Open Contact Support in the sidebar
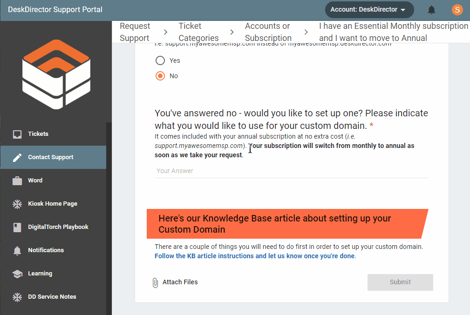Screen dimensions: 470x315 click(54, 157)
